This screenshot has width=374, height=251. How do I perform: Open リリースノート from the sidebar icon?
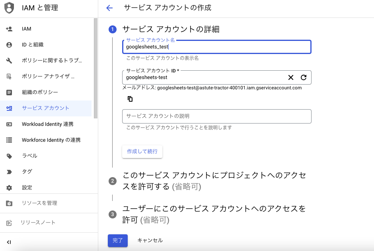click(x=9, y=222)
